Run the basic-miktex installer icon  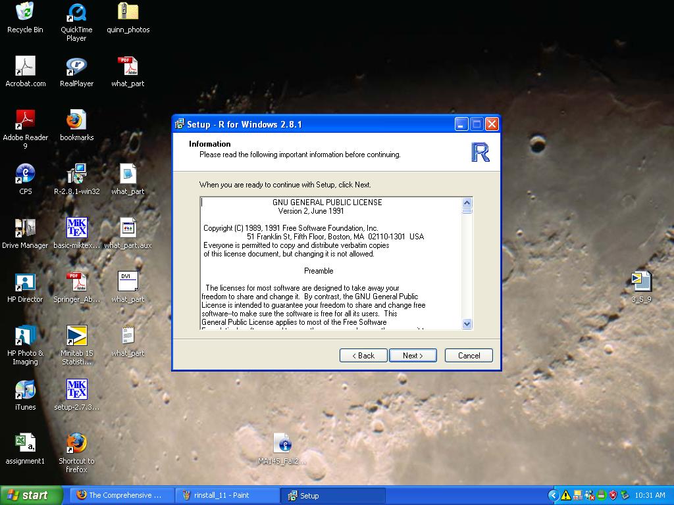[x=76, y=228]
